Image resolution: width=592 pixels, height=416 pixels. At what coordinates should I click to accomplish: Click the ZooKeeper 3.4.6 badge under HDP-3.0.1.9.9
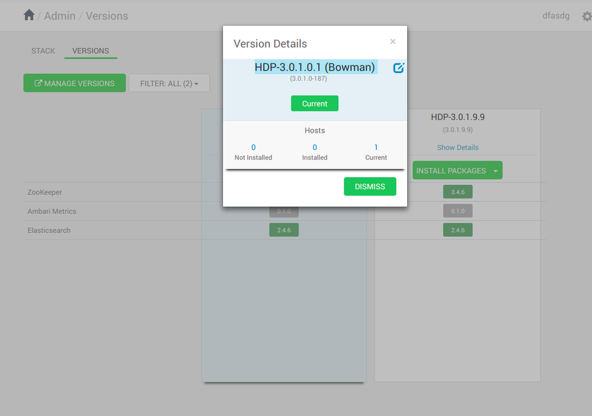coord(457,192)
